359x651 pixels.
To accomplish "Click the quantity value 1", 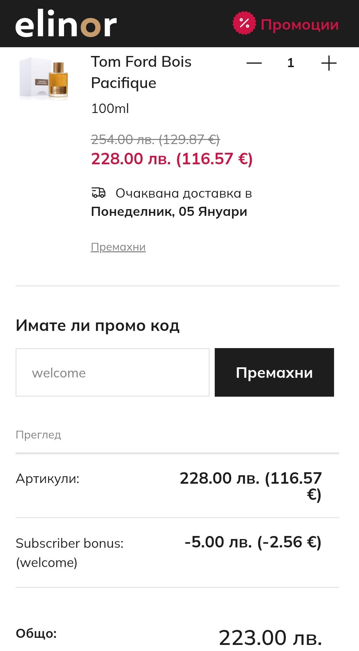I will [291, 63].
